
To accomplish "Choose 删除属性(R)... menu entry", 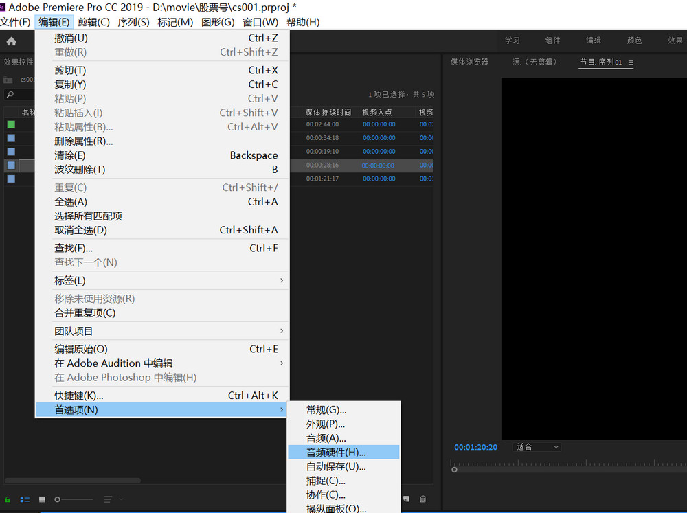I will pos(162,141).
